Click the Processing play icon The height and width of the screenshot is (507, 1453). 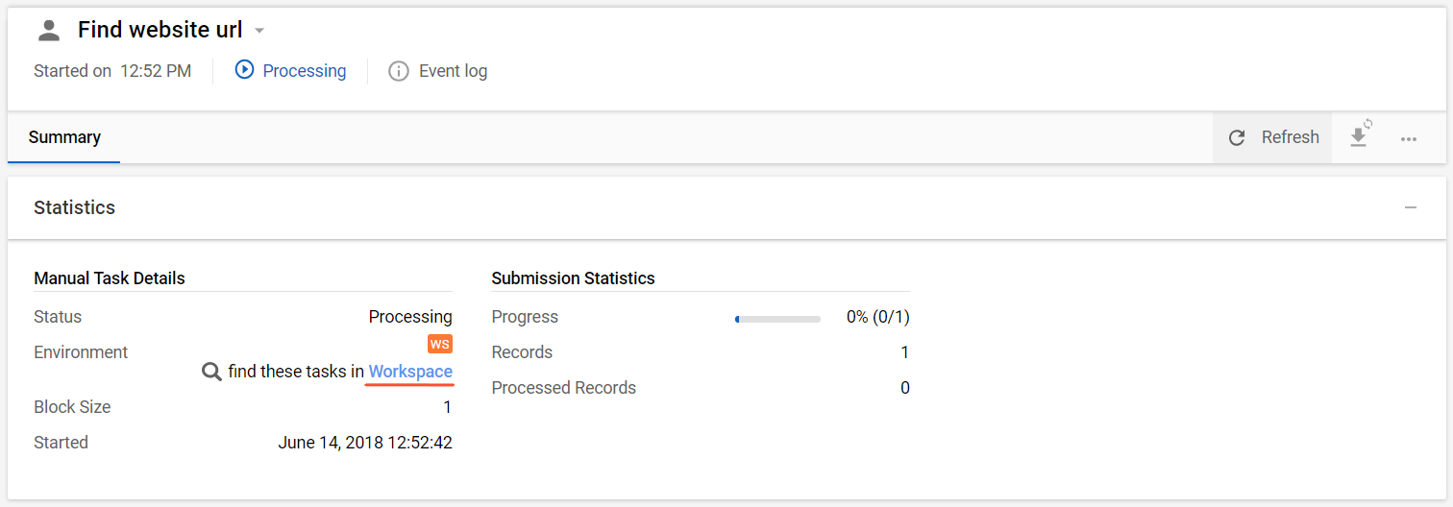tap(245, 70)
